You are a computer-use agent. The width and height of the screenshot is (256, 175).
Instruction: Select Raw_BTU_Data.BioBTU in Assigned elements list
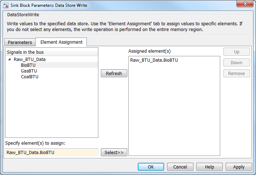click(x=154, y=60)
